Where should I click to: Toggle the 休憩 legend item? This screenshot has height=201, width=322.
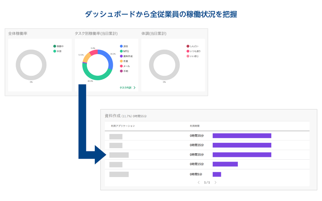(x=58, y=51)
